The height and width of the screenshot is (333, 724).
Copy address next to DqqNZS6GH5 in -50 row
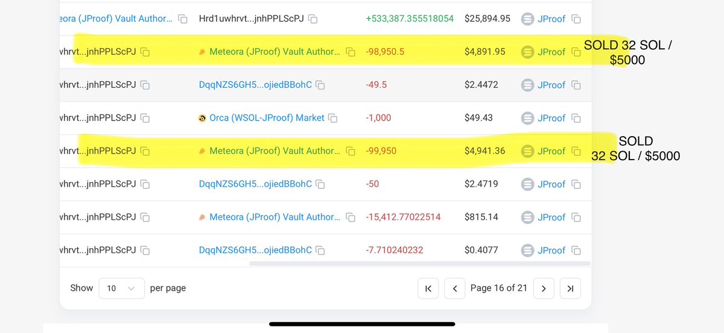[x=320, y=184]
